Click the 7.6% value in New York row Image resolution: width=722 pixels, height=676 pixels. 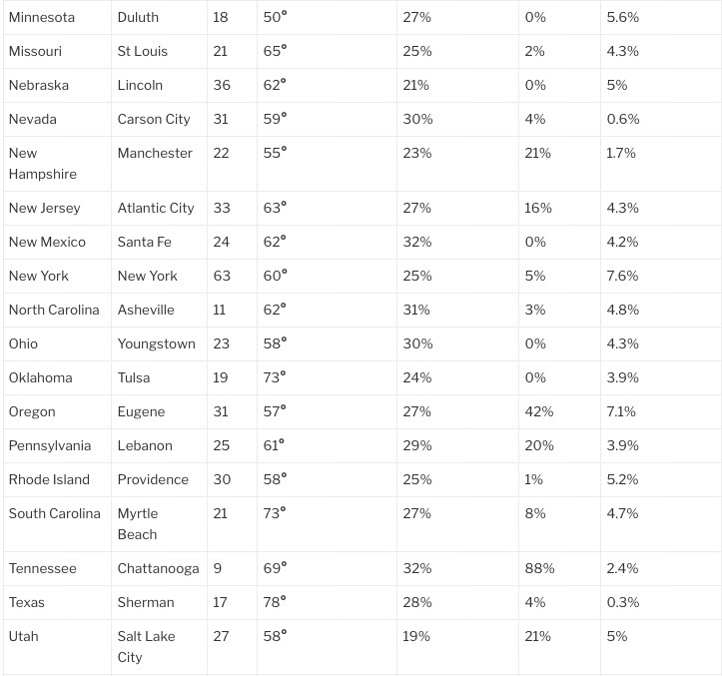pyautogui.click(x=622, y=276)
